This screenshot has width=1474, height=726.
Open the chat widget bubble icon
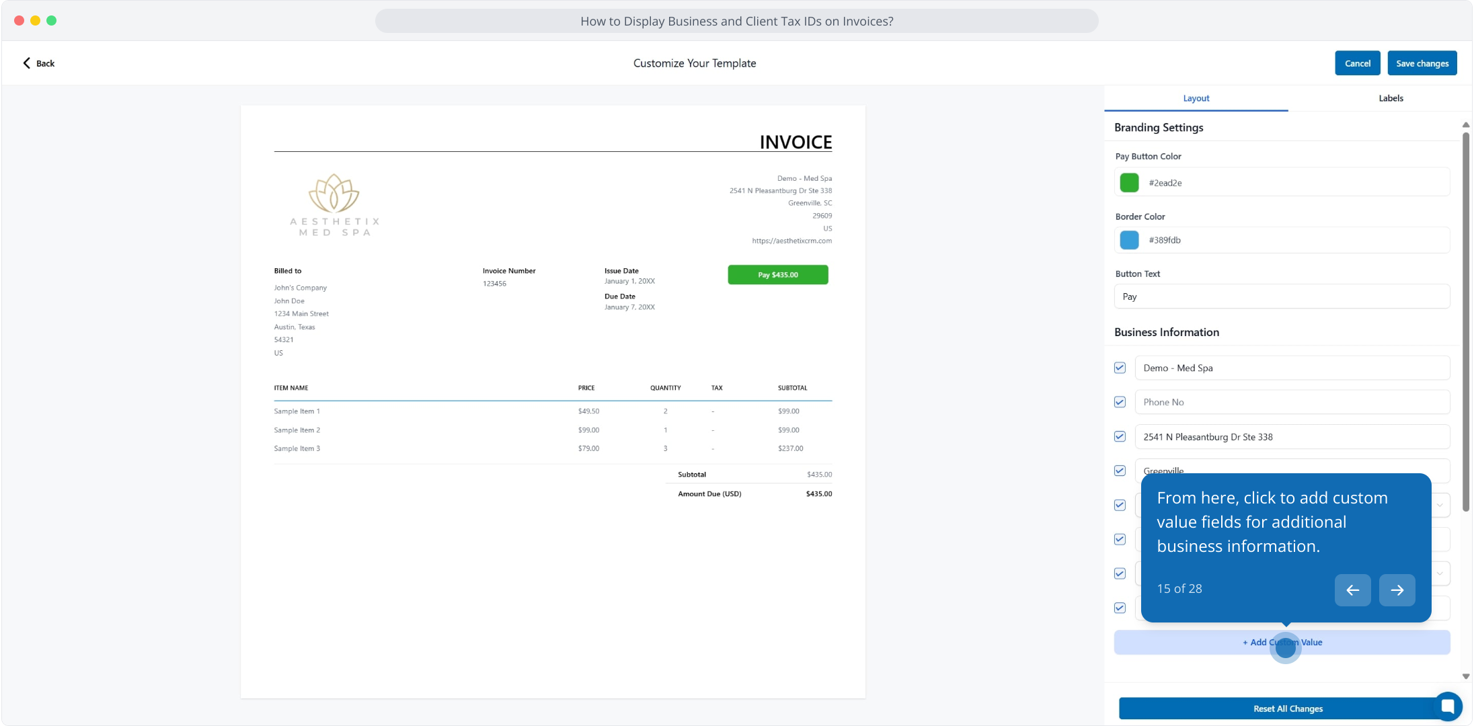pyautogui.click(x=1447, y=707)
